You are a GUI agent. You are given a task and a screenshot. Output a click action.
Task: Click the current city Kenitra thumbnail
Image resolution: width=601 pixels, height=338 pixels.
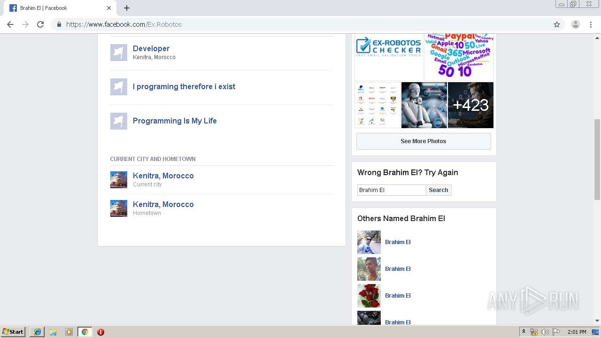119,180
